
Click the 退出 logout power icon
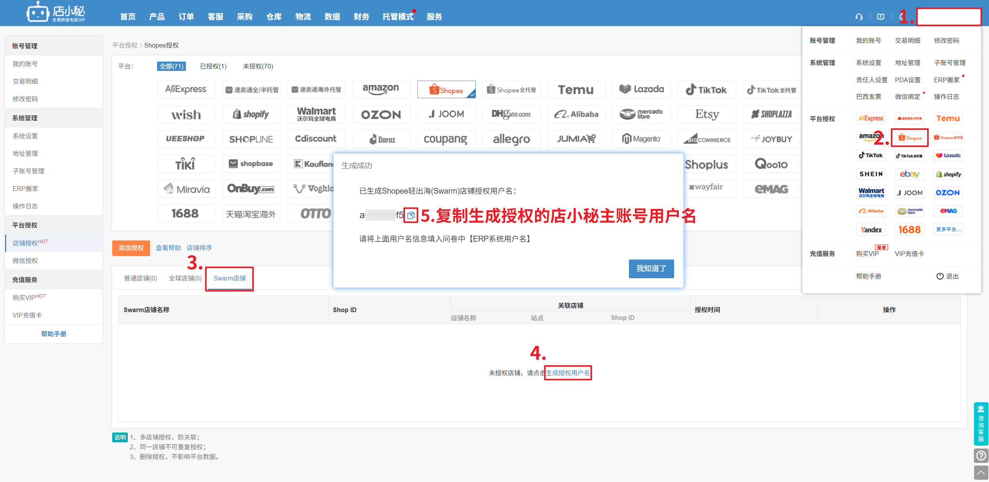click(x=940, y=276)
